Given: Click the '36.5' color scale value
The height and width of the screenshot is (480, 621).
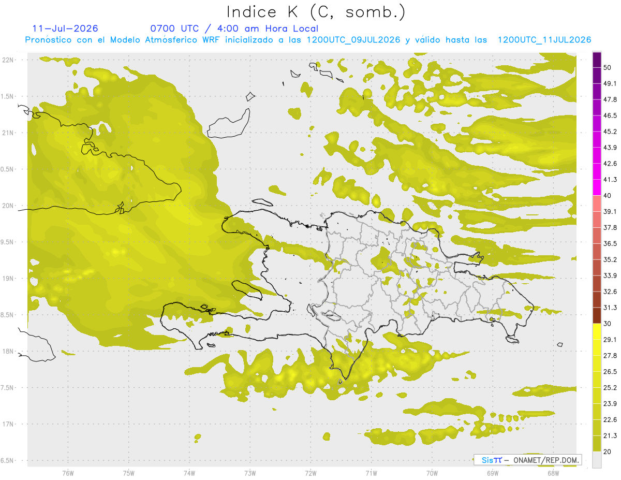Looking at the screenshot, I should click(x=610, y=243).
